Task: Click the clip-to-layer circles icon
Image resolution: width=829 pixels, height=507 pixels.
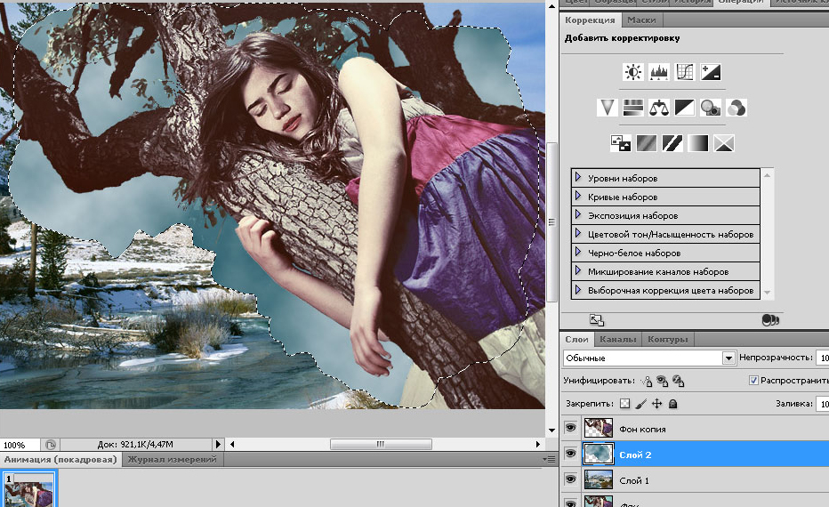Action: tap(769, 320)
